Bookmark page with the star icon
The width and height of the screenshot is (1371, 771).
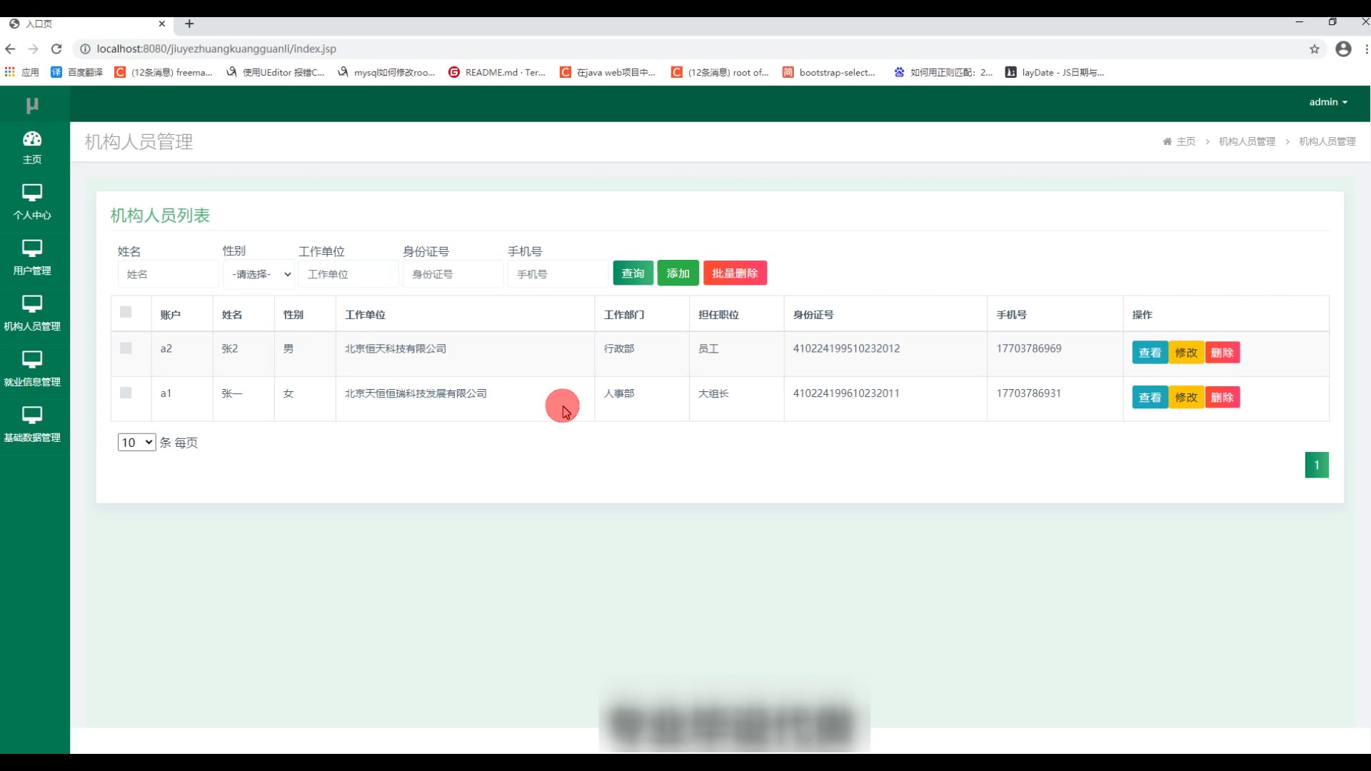pos(1314,49)
